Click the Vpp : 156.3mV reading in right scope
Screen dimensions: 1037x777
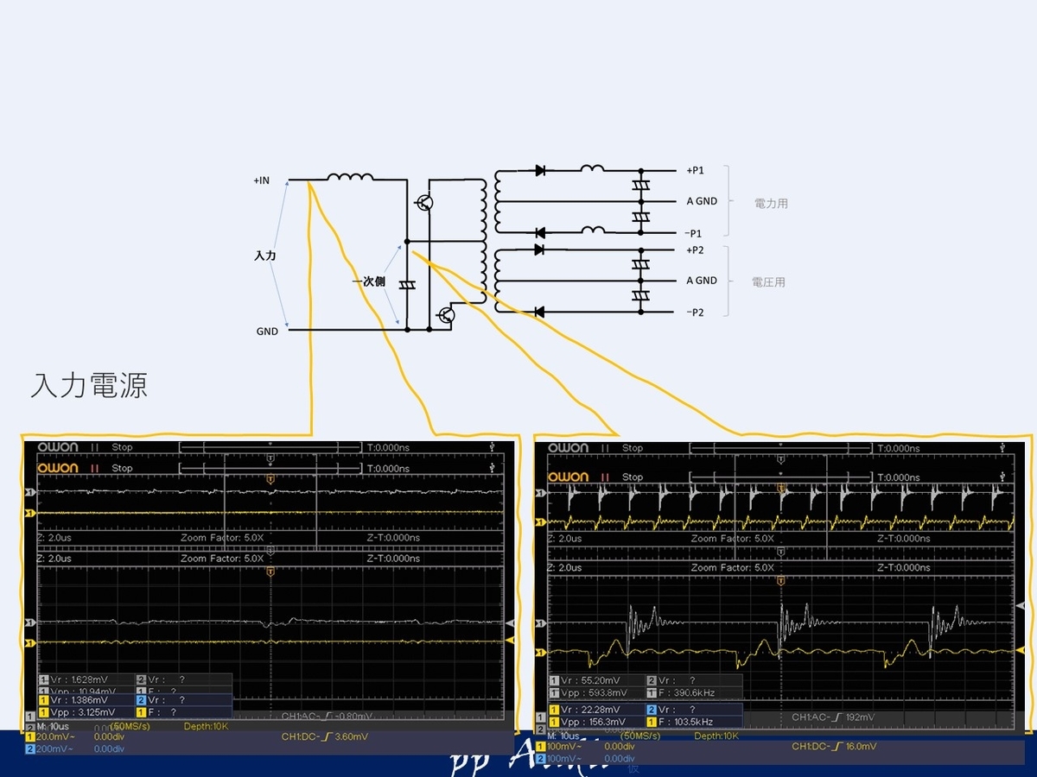pyautogui.click(x=595, y=722)
